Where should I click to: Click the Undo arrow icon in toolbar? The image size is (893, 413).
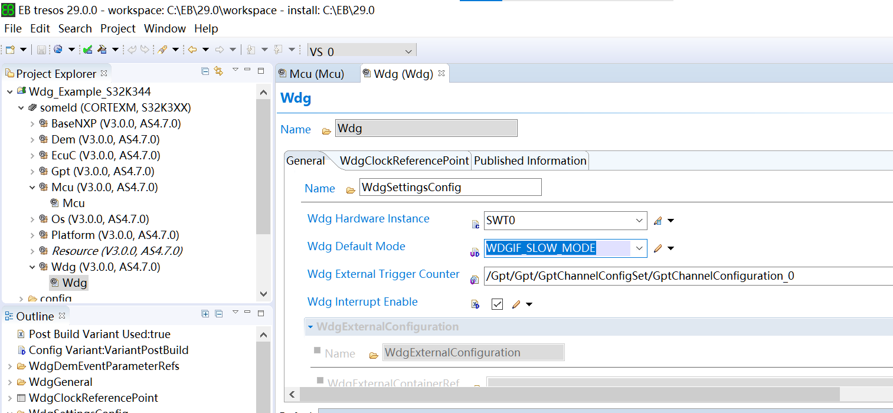132,50
